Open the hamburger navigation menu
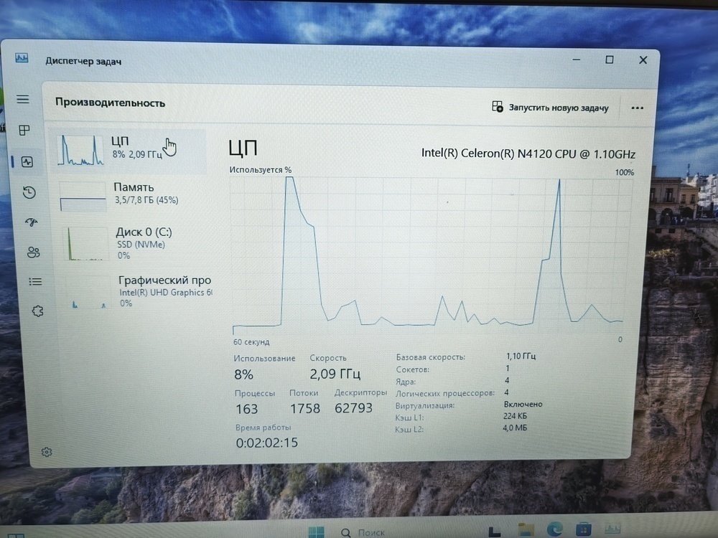Viewport: 718px width, 538px height. click(x=23, y=99)
